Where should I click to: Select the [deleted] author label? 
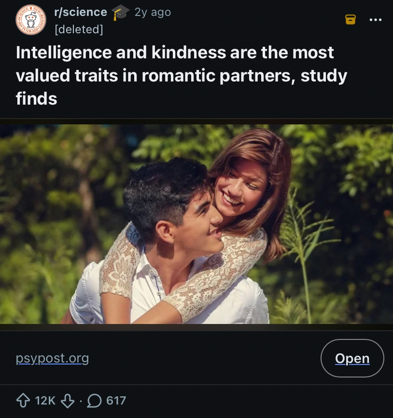79,29
